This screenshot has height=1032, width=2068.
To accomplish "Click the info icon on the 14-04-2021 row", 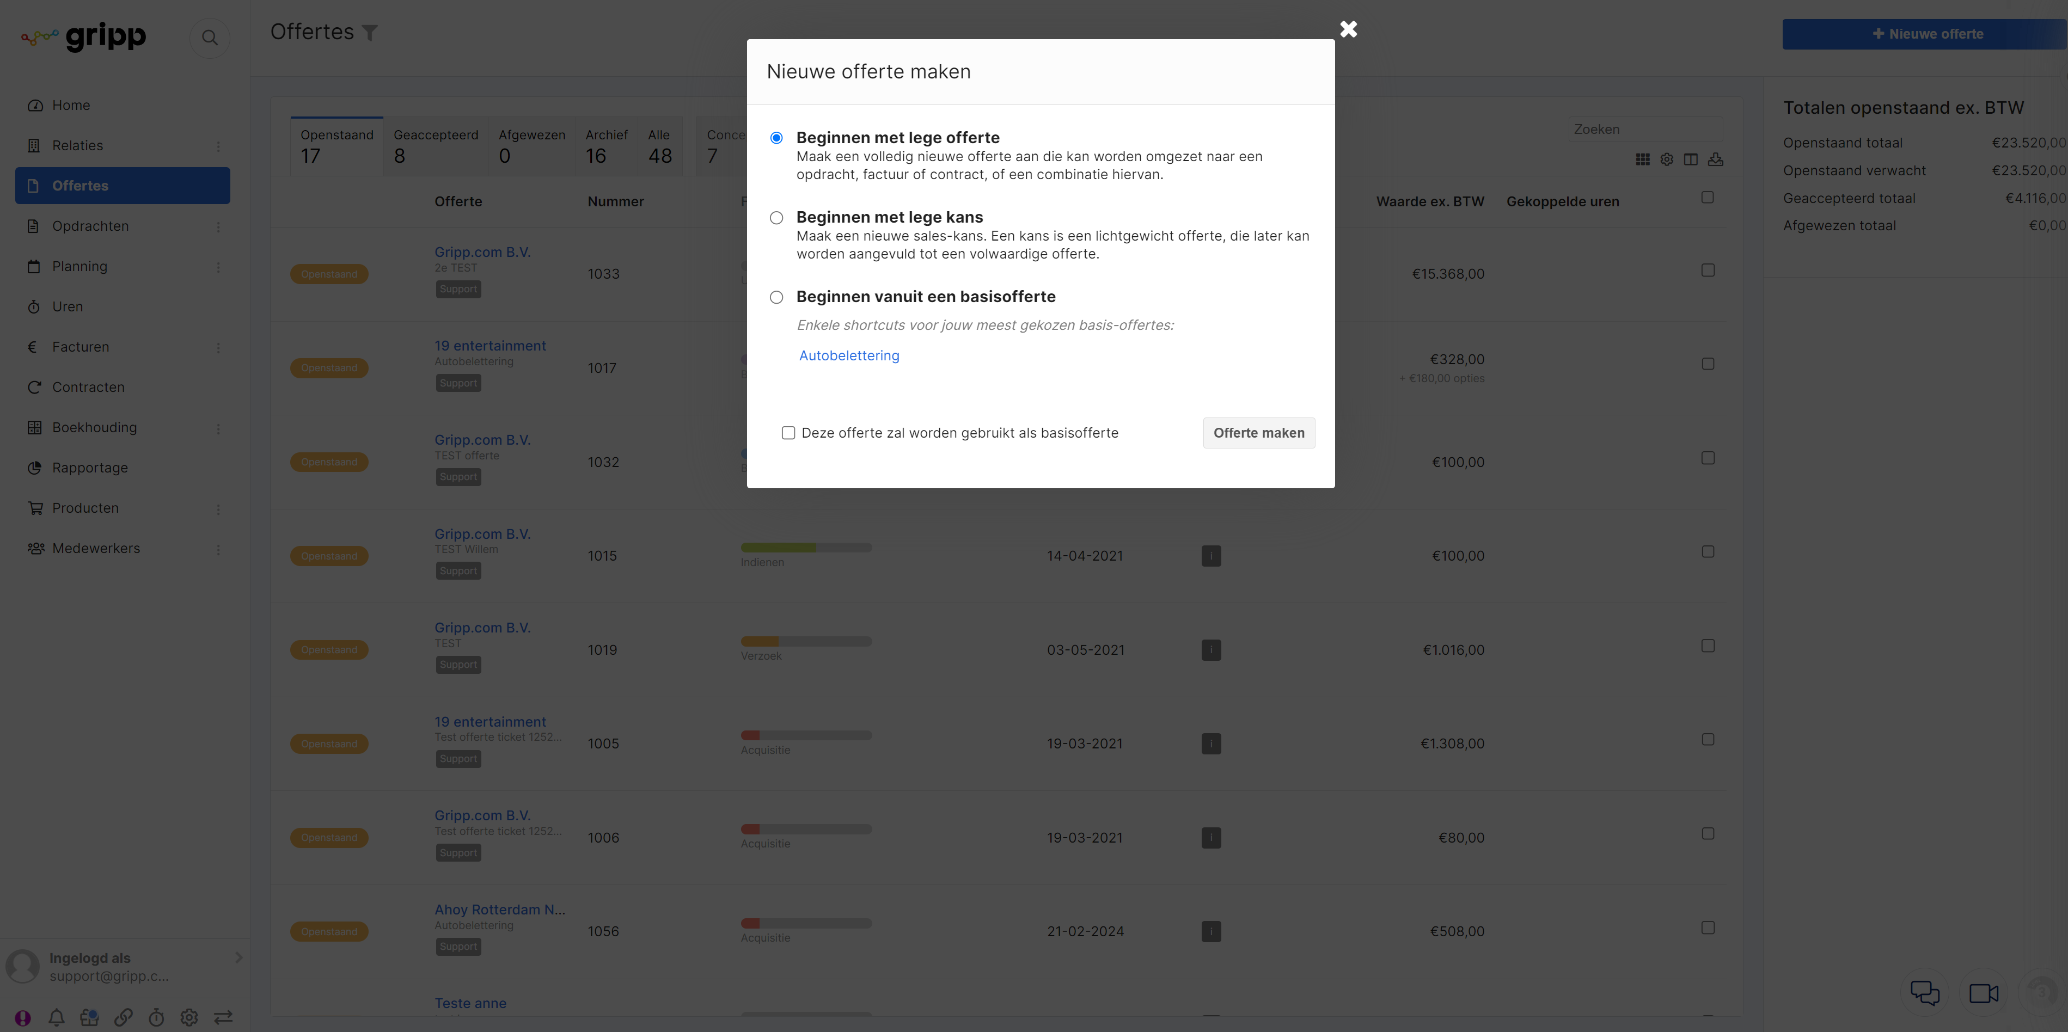I will [x=1210, y=556].
